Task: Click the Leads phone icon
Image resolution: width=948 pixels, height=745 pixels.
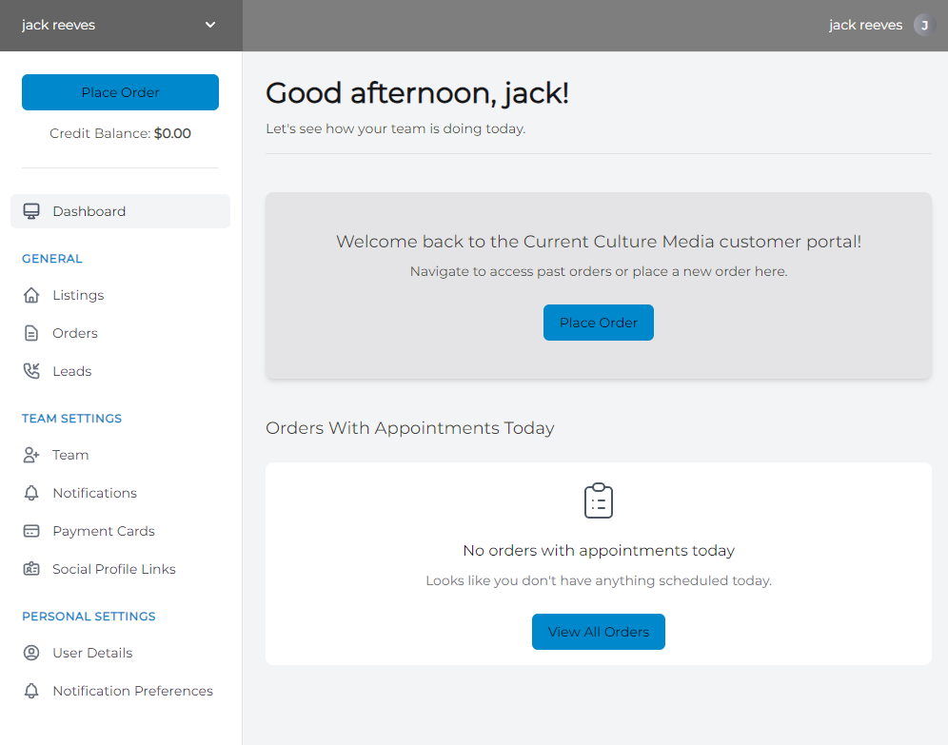Action: click(x=31, y=371)
